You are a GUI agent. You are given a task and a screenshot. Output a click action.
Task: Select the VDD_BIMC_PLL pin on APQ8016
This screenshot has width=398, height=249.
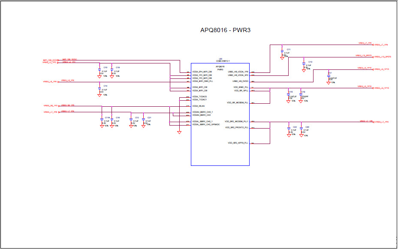pyautogui.click(x=240, y=87)
